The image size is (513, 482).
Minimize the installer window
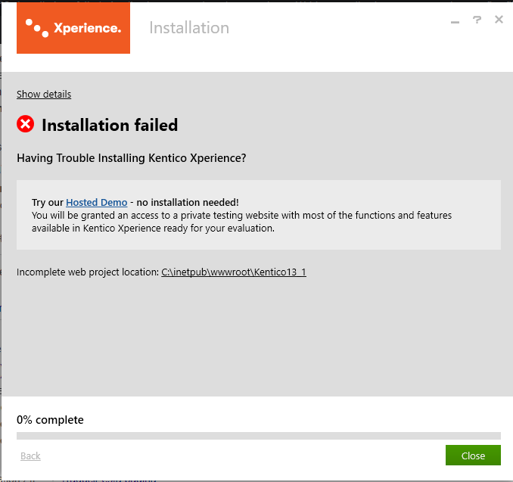455,22
